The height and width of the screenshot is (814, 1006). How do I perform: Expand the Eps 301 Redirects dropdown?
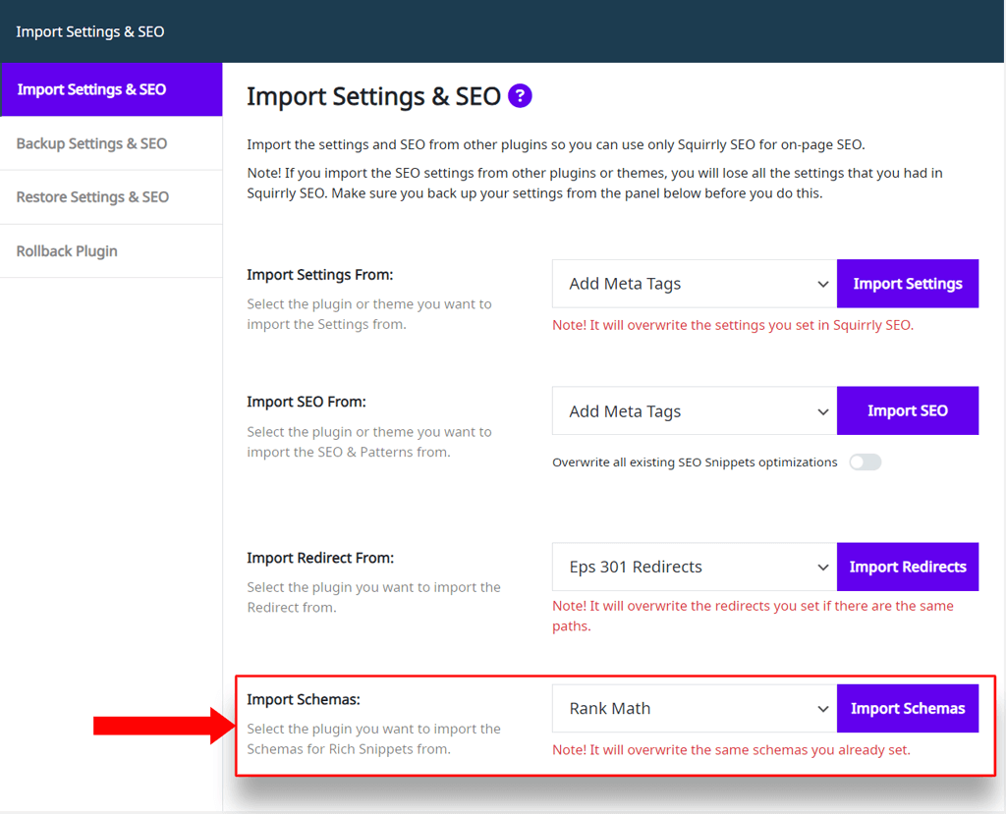coord(695,567)
